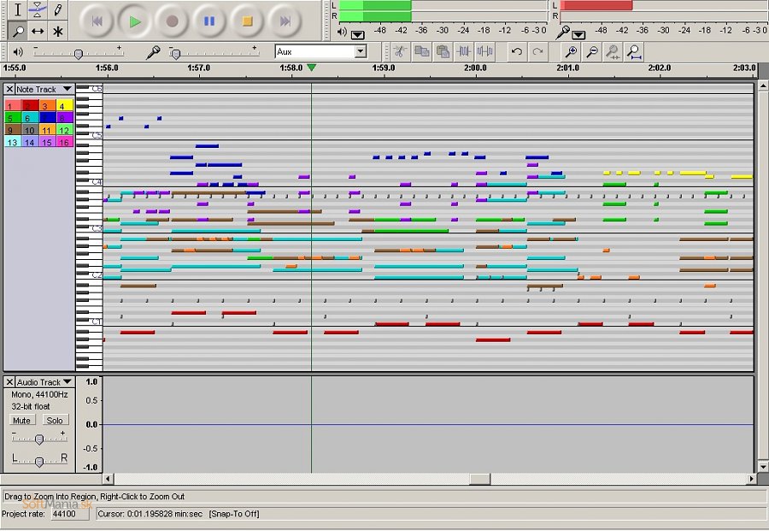The width and height of the screenshot is (769, 531).
Task: Click the green Play button
Action: point(134,21)
